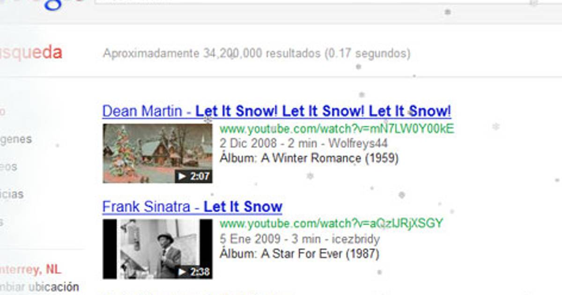The height and width of the screenshot is (295, 562).
Task: Click the Monterrey, NL location label
Action: coord(30,270)
